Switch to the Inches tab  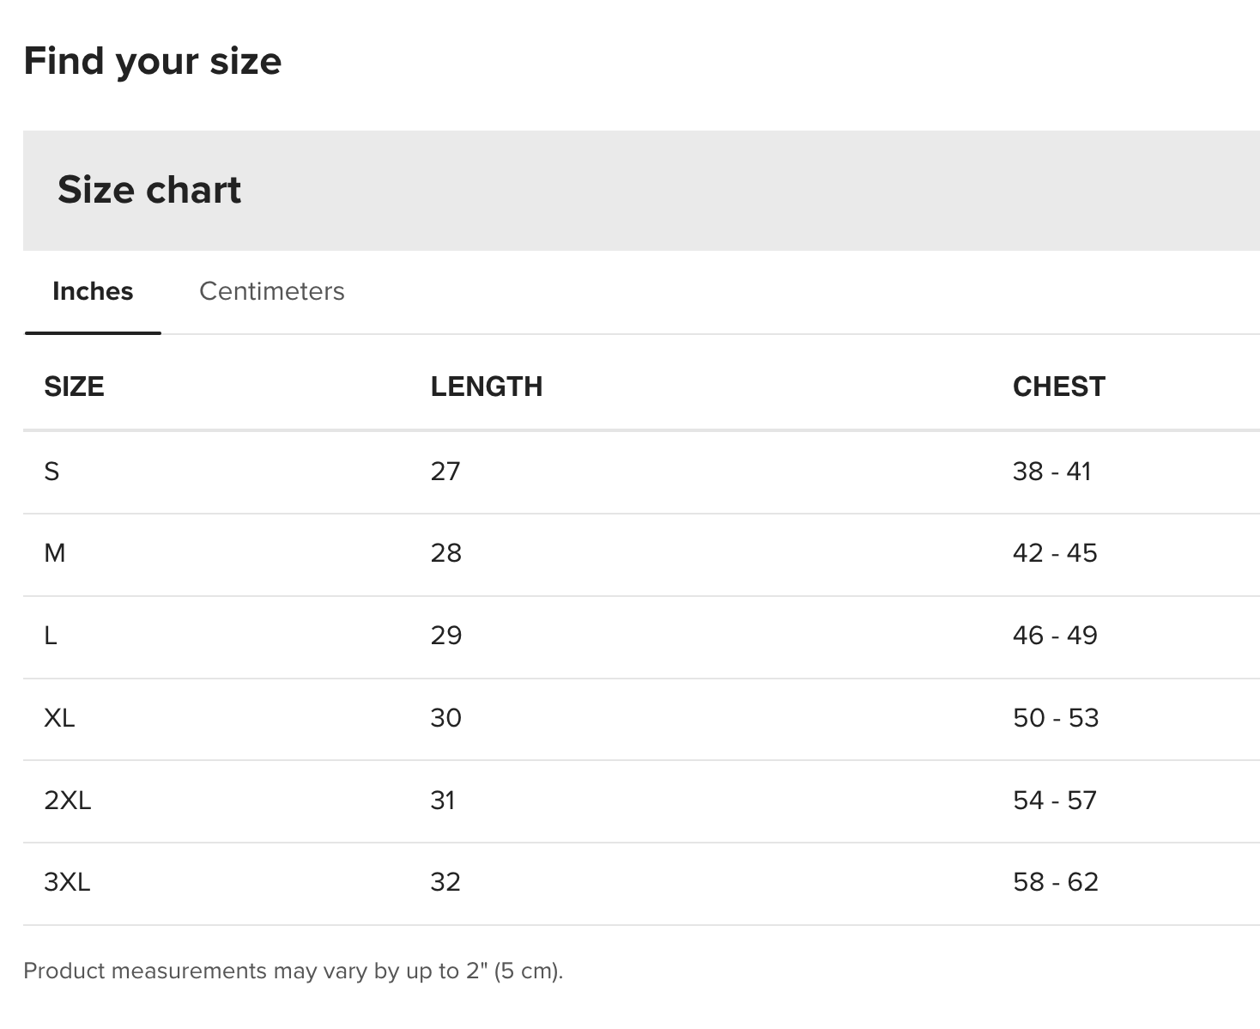(93, 291)
